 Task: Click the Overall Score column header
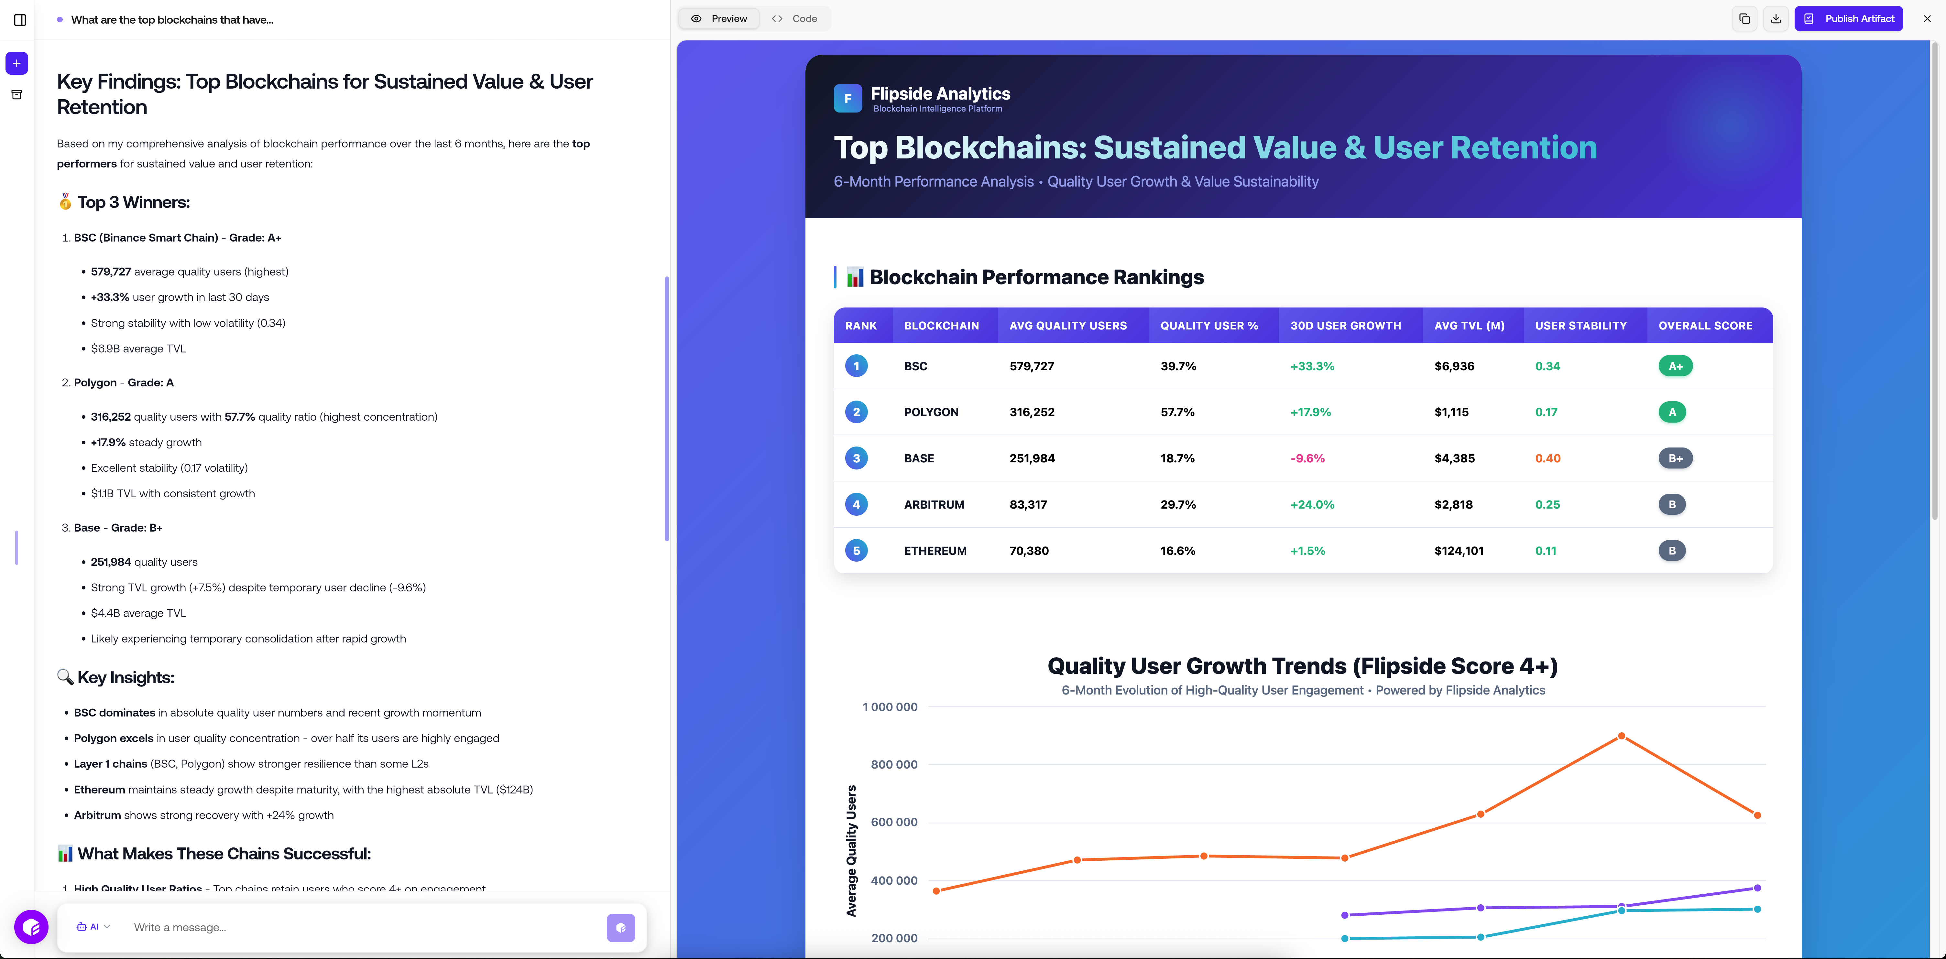1705,326
